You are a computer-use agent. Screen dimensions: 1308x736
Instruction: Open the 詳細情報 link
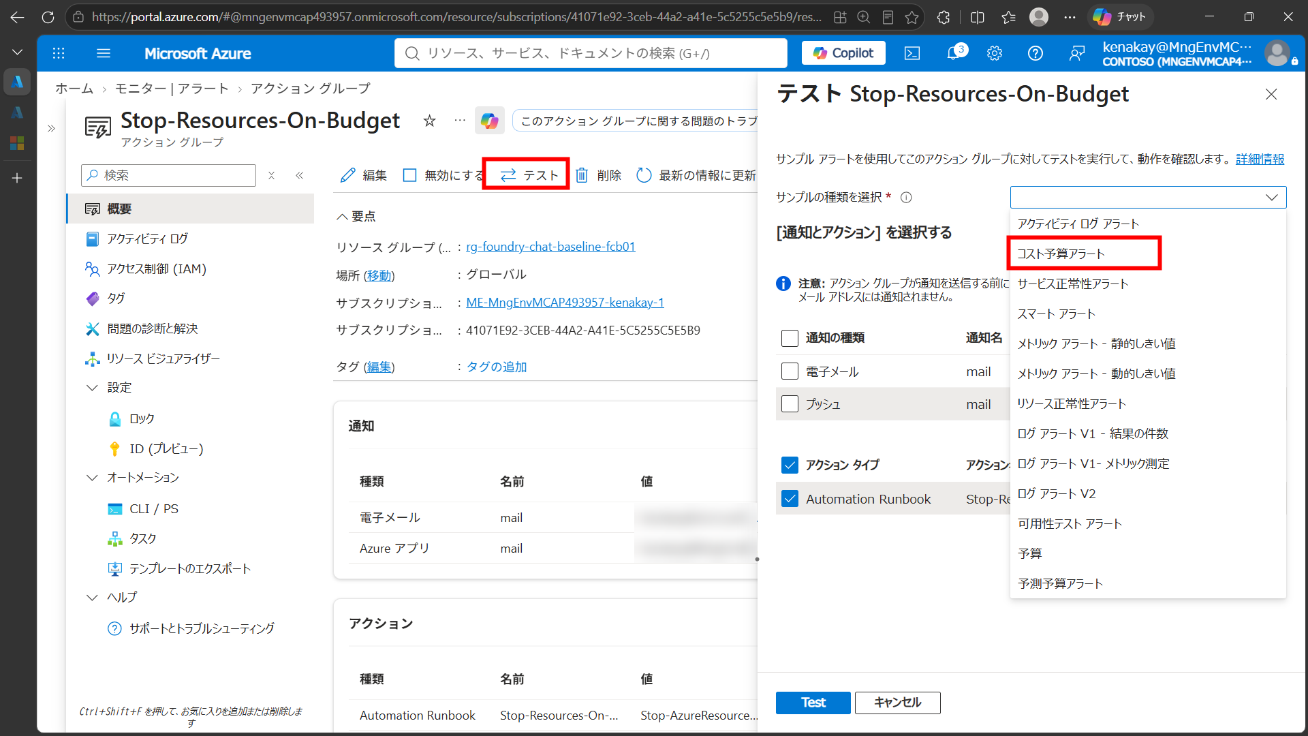[1260, 159]
